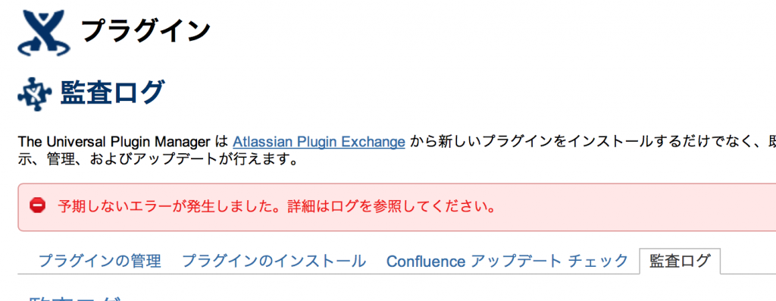Click the text The Universal Plugin Manager
Image resolution: width=776 pixels, height=301 pixels.
(x=114, y=142)
